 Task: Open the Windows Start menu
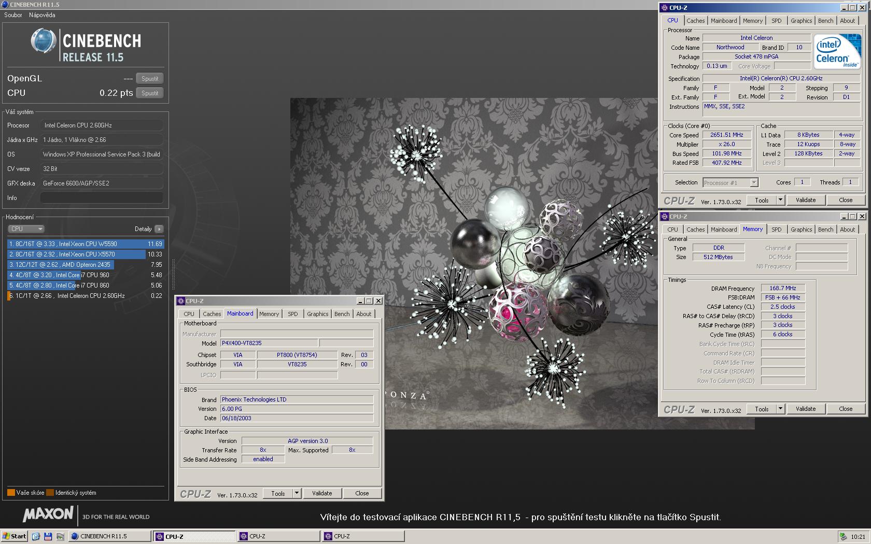pyautogui.click(x=14, y=536)
